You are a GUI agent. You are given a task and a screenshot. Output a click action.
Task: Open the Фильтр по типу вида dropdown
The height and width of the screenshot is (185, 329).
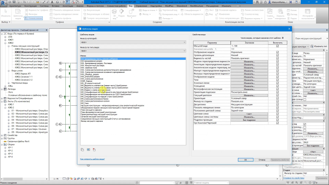pyautogui.click(x=133, y=51)
